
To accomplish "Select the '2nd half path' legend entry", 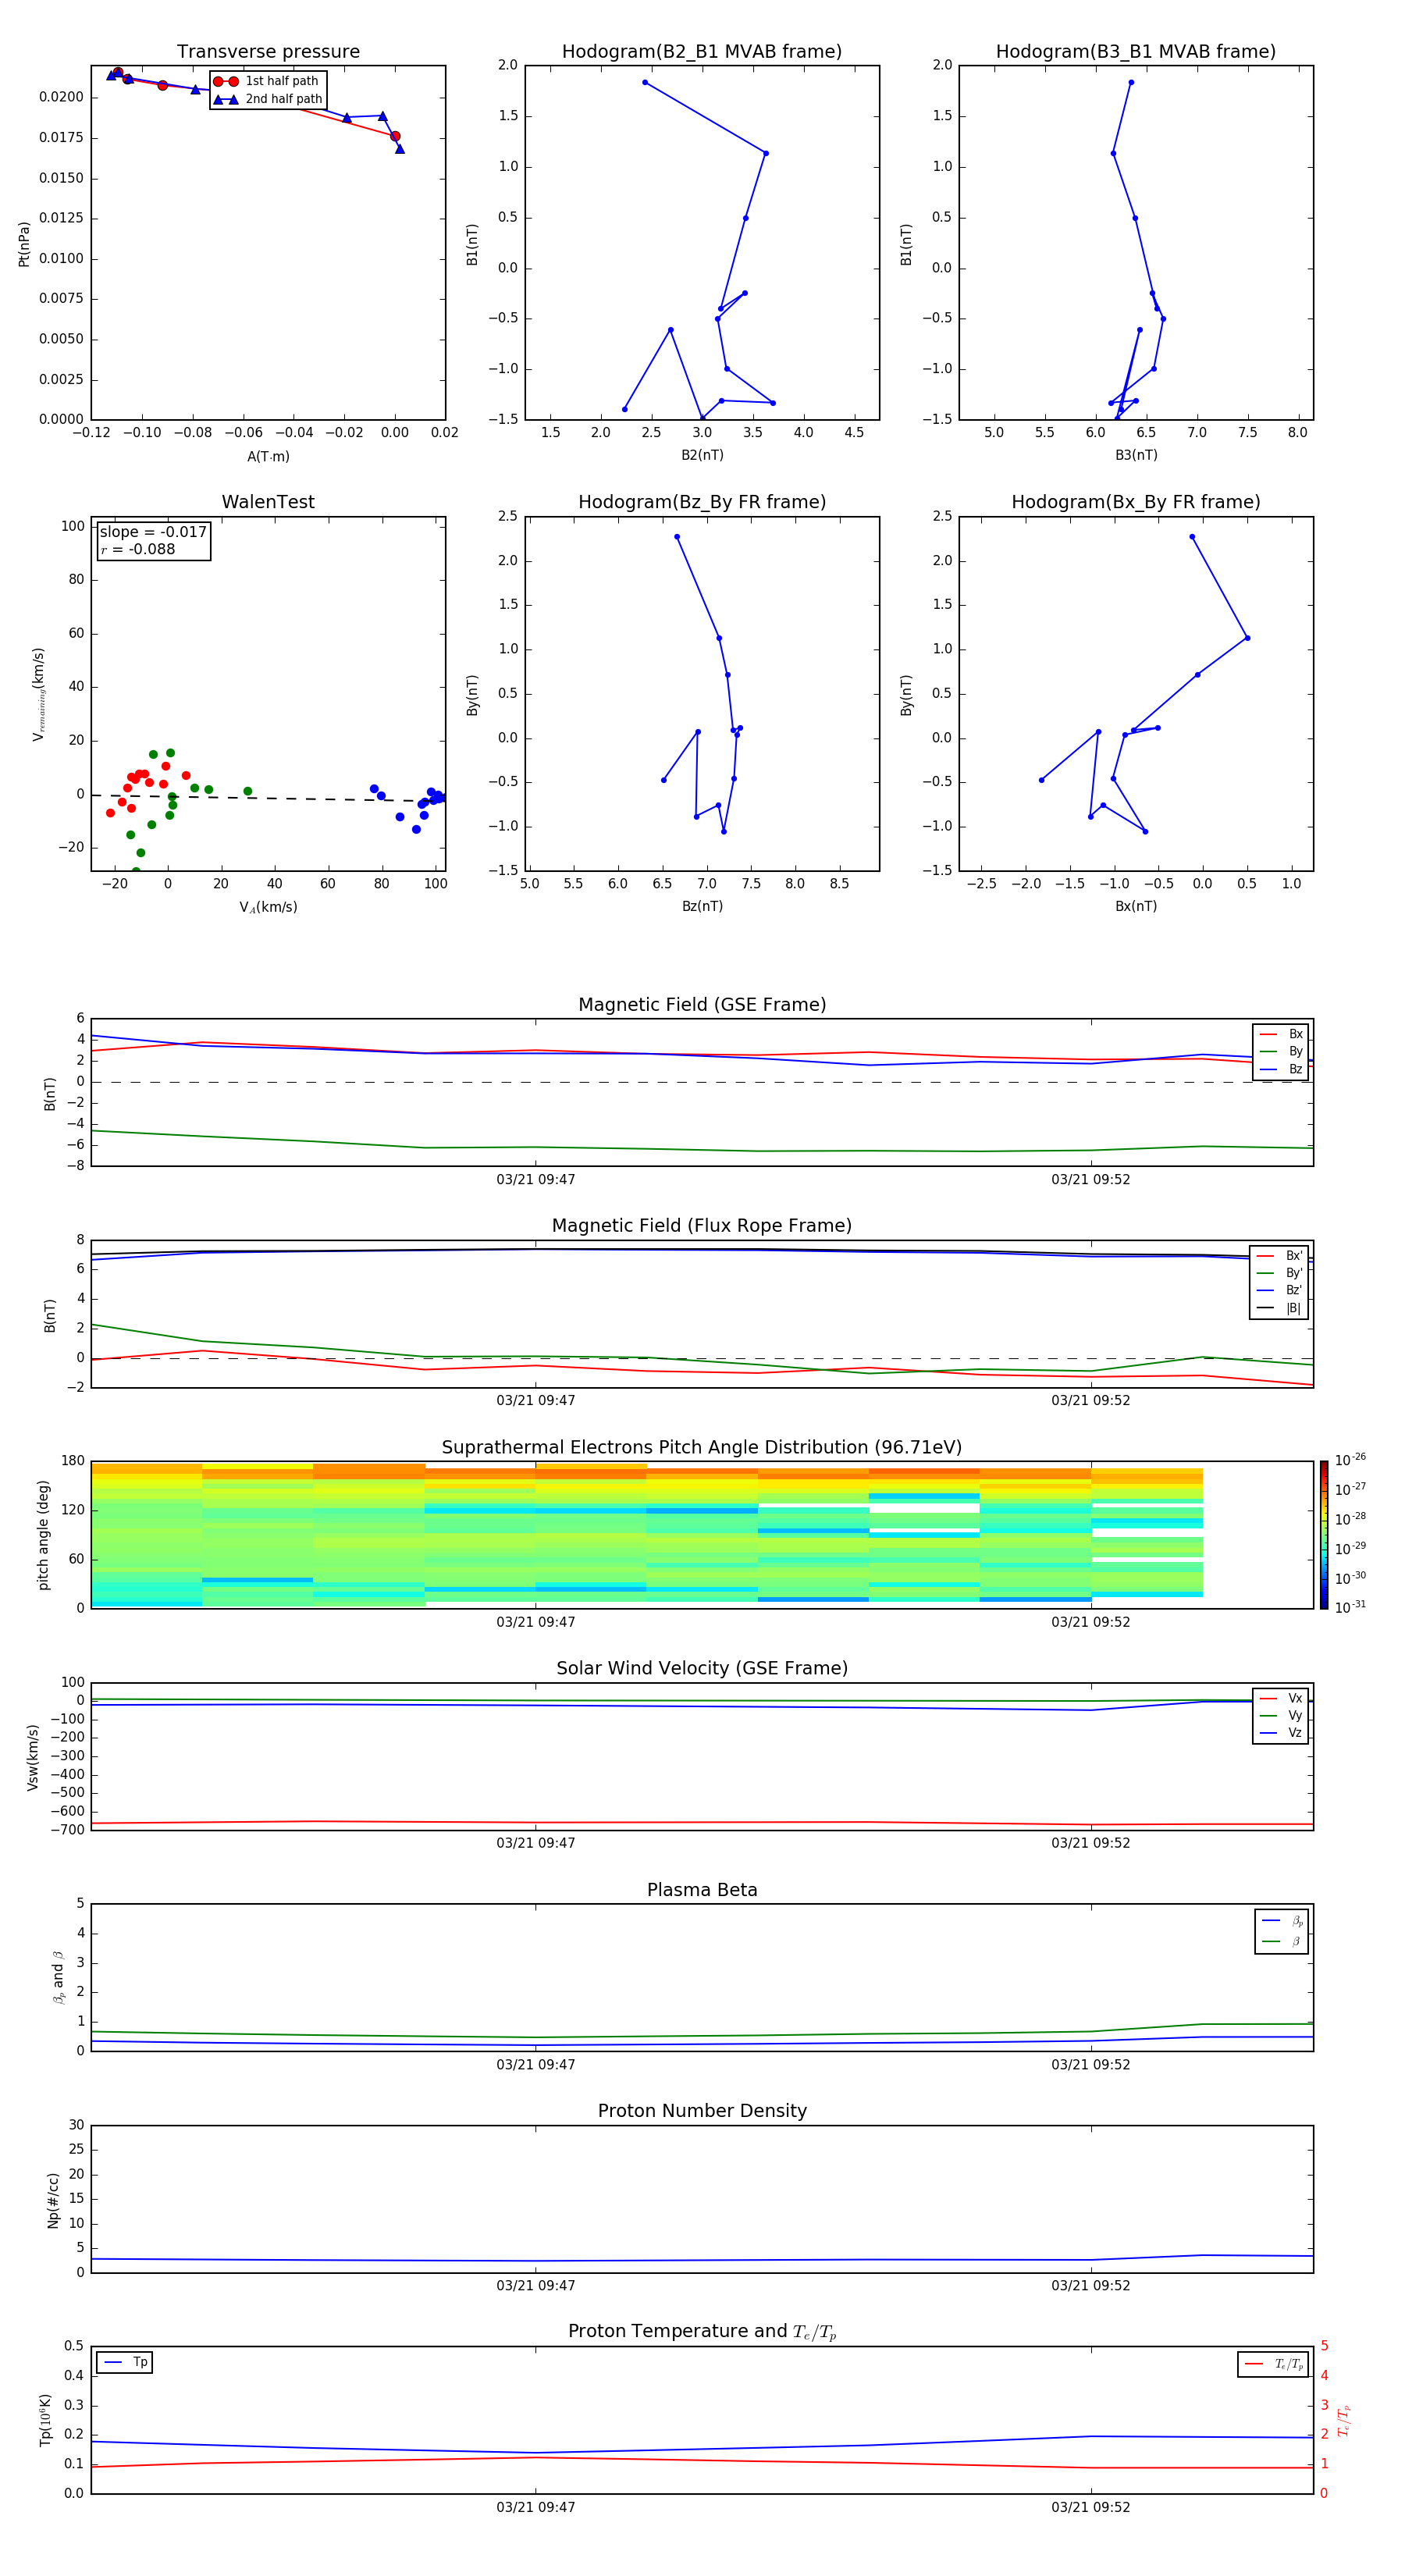I will [x=268, y=99].
